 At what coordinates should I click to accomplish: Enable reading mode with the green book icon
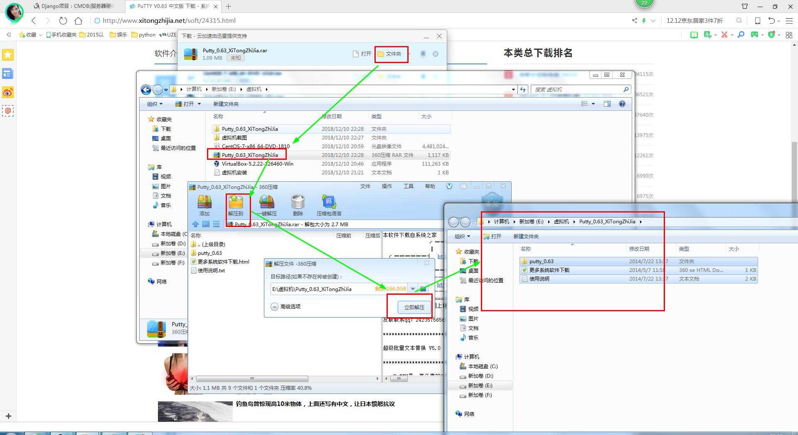pyautogui.click(x=694, y=35)
